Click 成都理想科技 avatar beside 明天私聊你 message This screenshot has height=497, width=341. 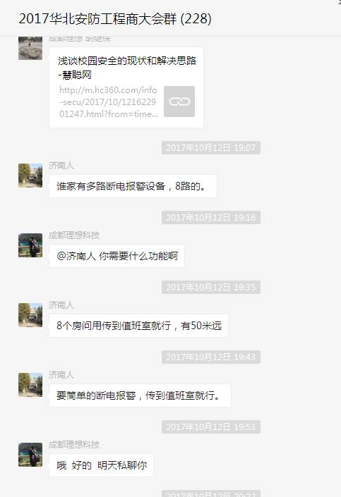pyautogui.click(x=30, y=454)
